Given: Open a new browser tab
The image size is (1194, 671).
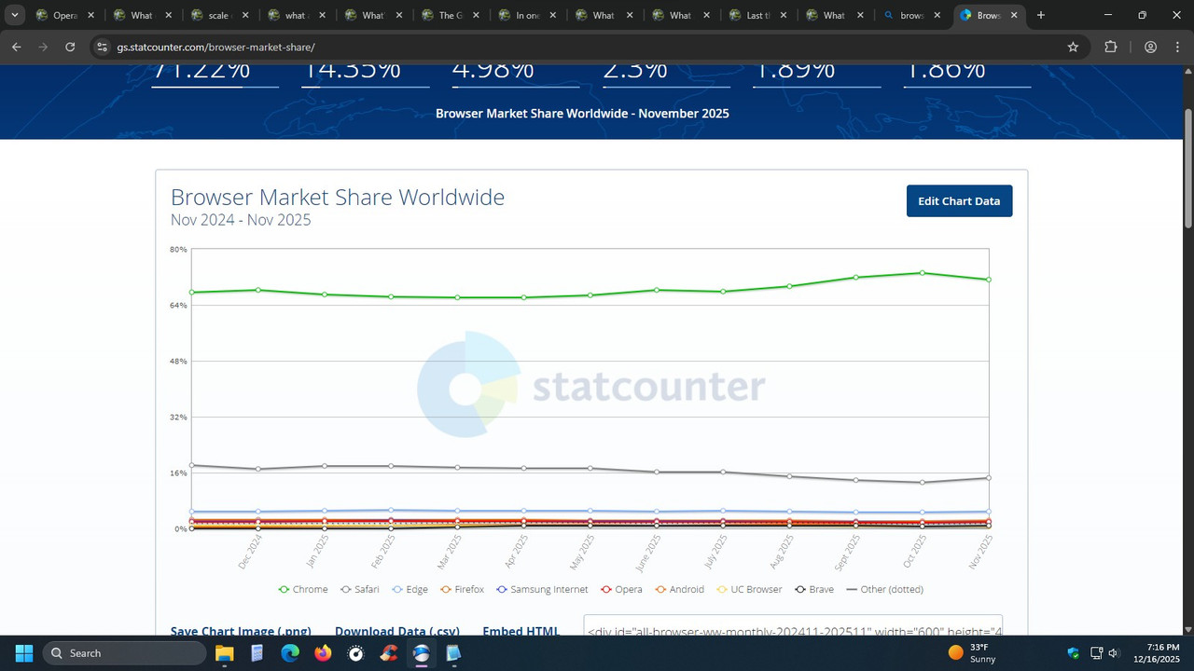Looking at the screenshot, I should coord(1041,15).
